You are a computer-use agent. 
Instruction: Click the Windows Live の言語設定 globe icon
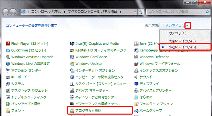(8, 63)
